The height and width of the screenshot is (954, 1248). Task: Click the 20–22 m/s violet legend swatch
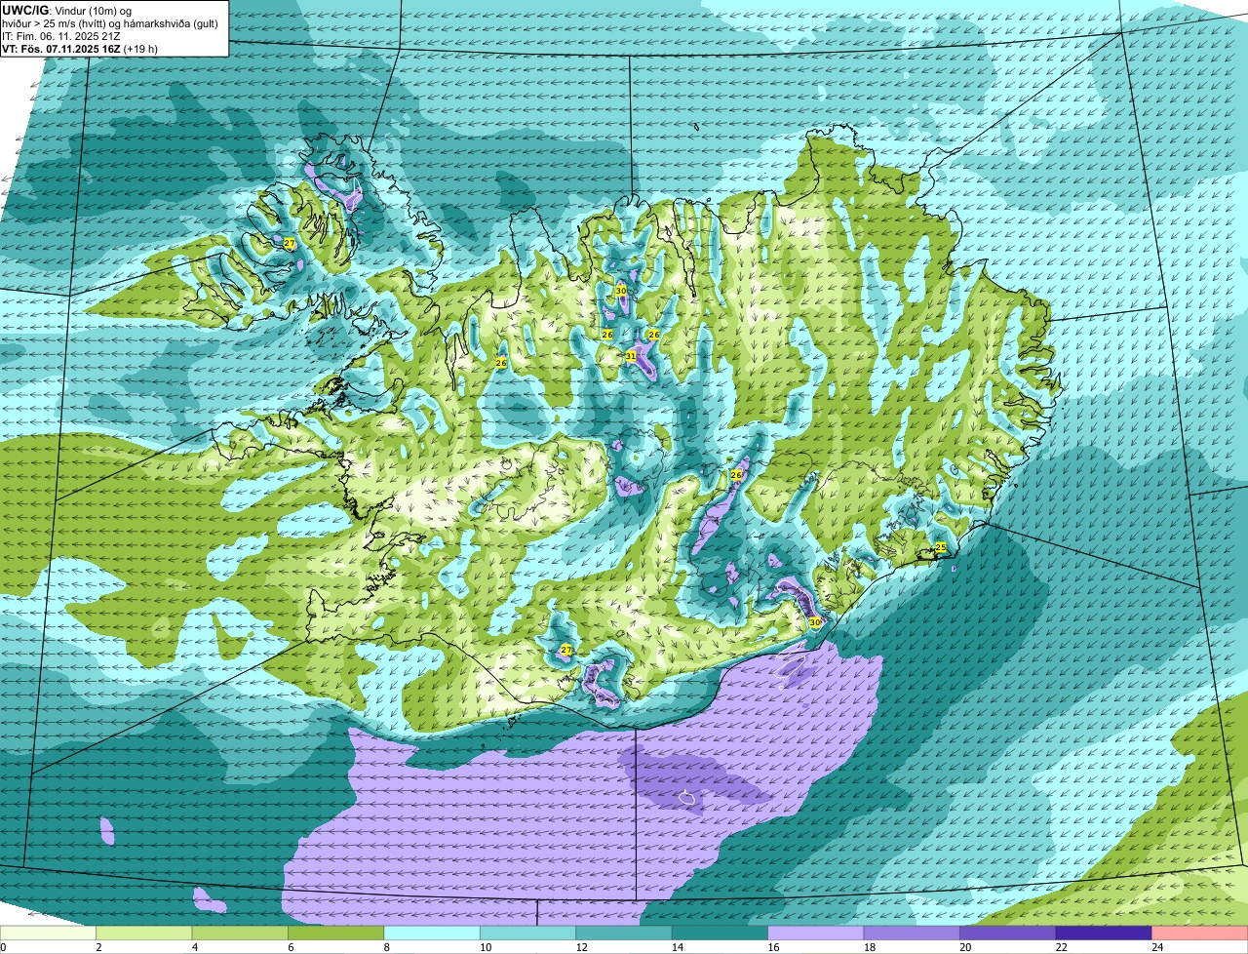pyautogui.click(x=1008, y=934)
